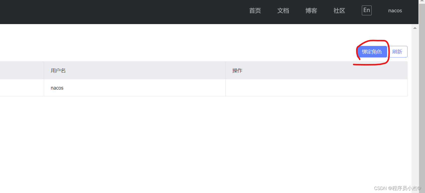
Task: Go to the 博客 page
Action: point(311,11)
